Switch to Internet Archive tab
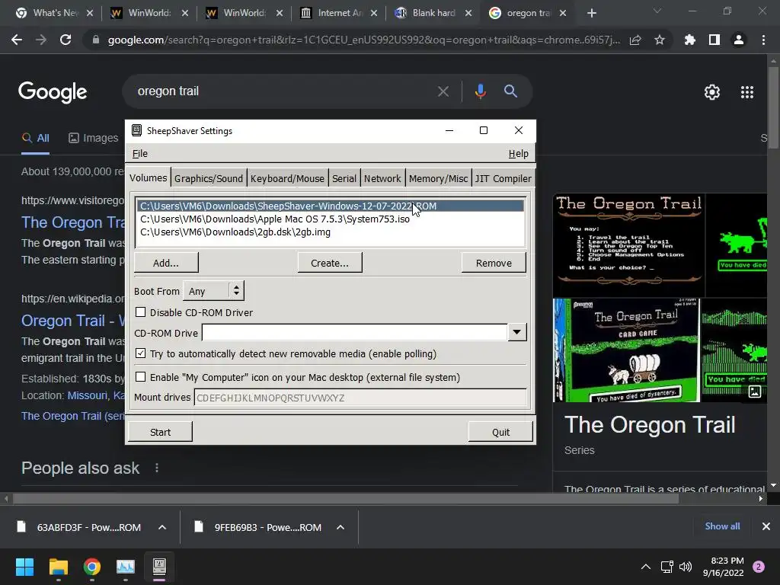 (x=340, y=13)
